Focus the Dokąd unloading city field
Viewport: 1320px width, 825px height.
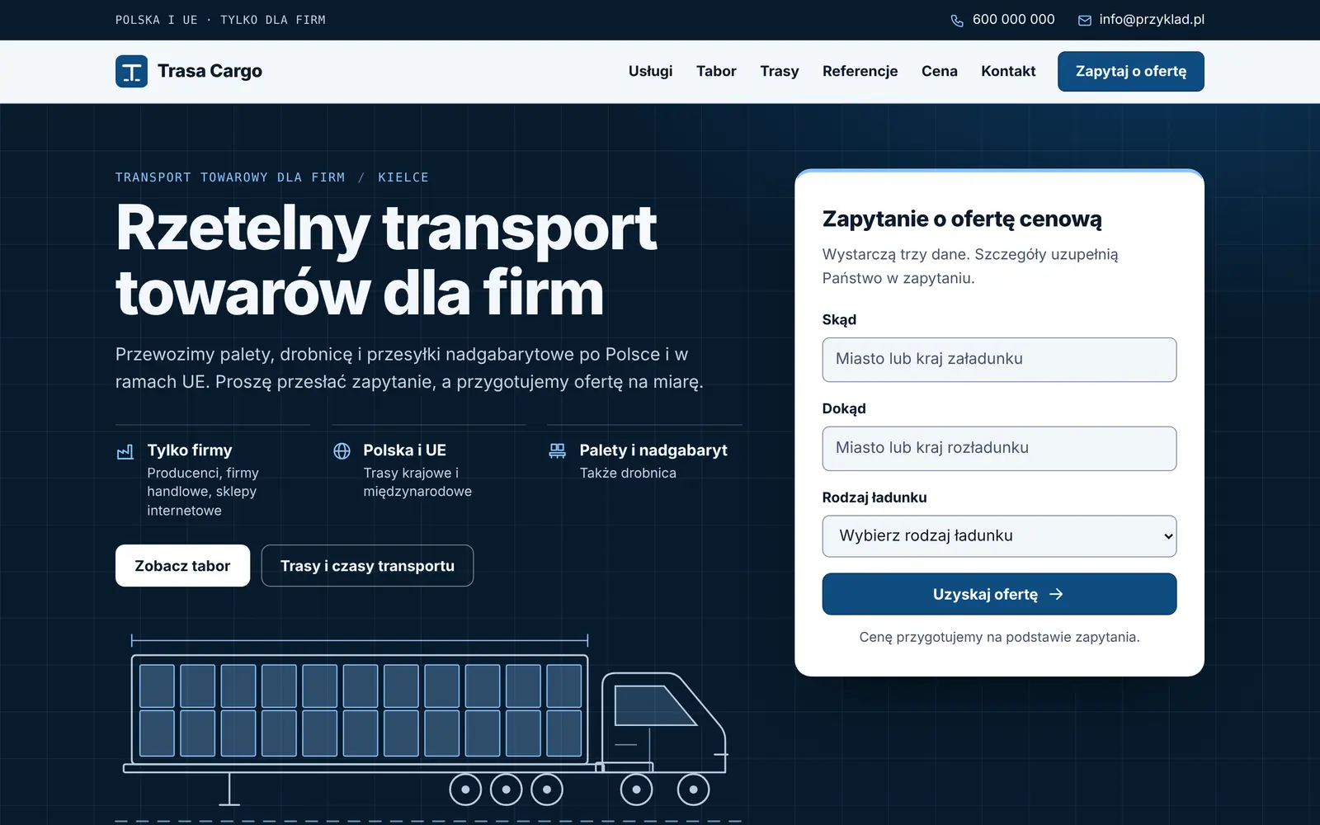(999, 449)
